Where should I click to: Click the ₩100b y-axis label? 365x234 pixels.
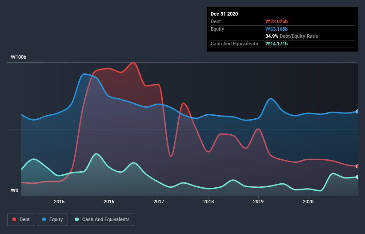click(x=18, y=57)
